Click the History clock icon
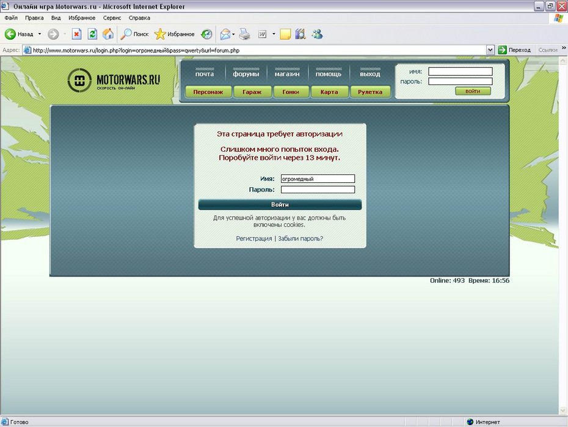 point(206,34)
